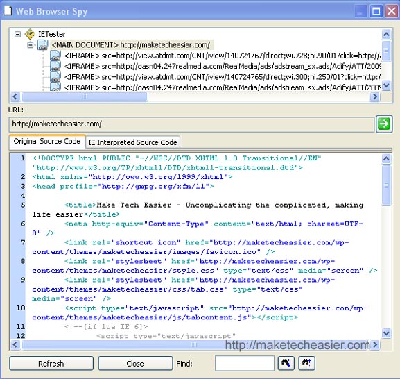Click source code scroll up arrow
This screenshot has height=379, width=400.
pos(386,159)
